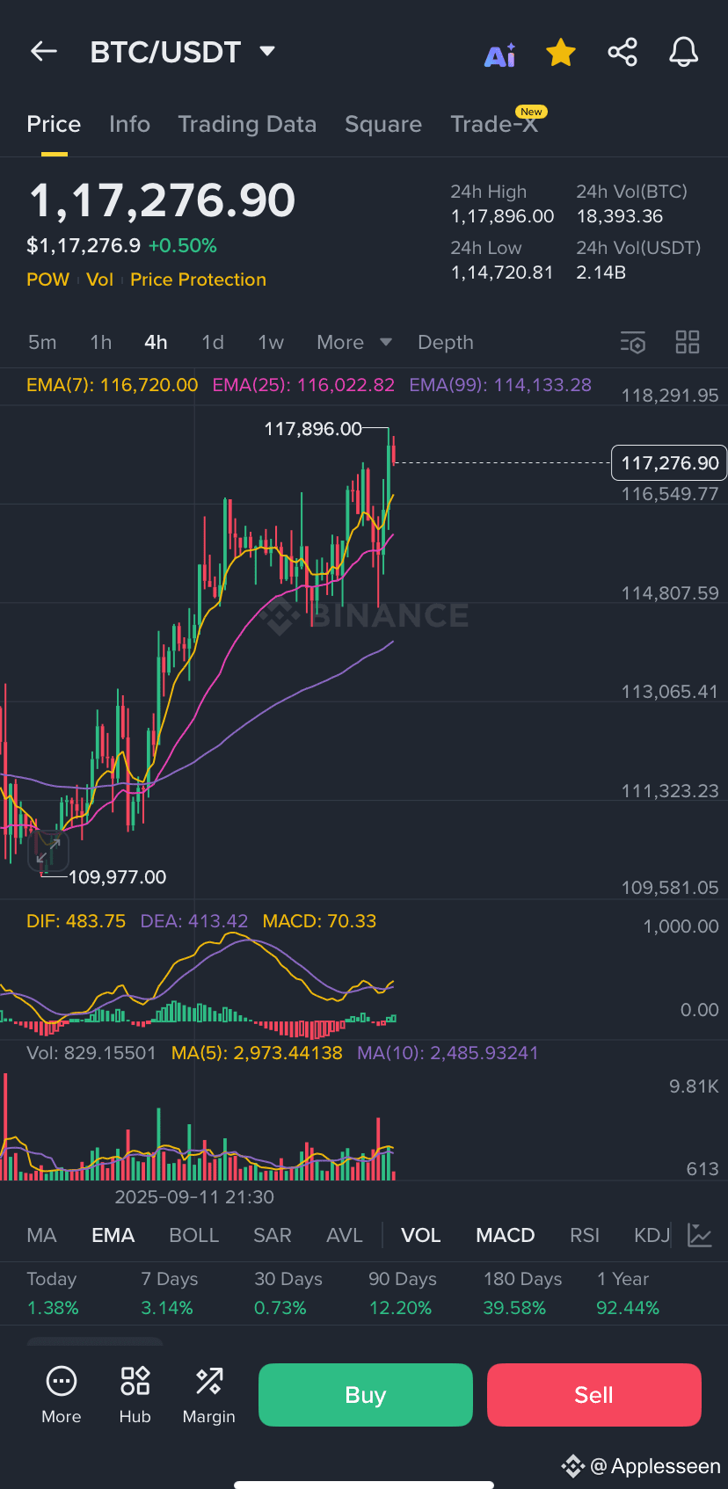Open the Trade-X tab
Image resolution: width=728 pixels, height=1489 pixels.
(494, 124)
